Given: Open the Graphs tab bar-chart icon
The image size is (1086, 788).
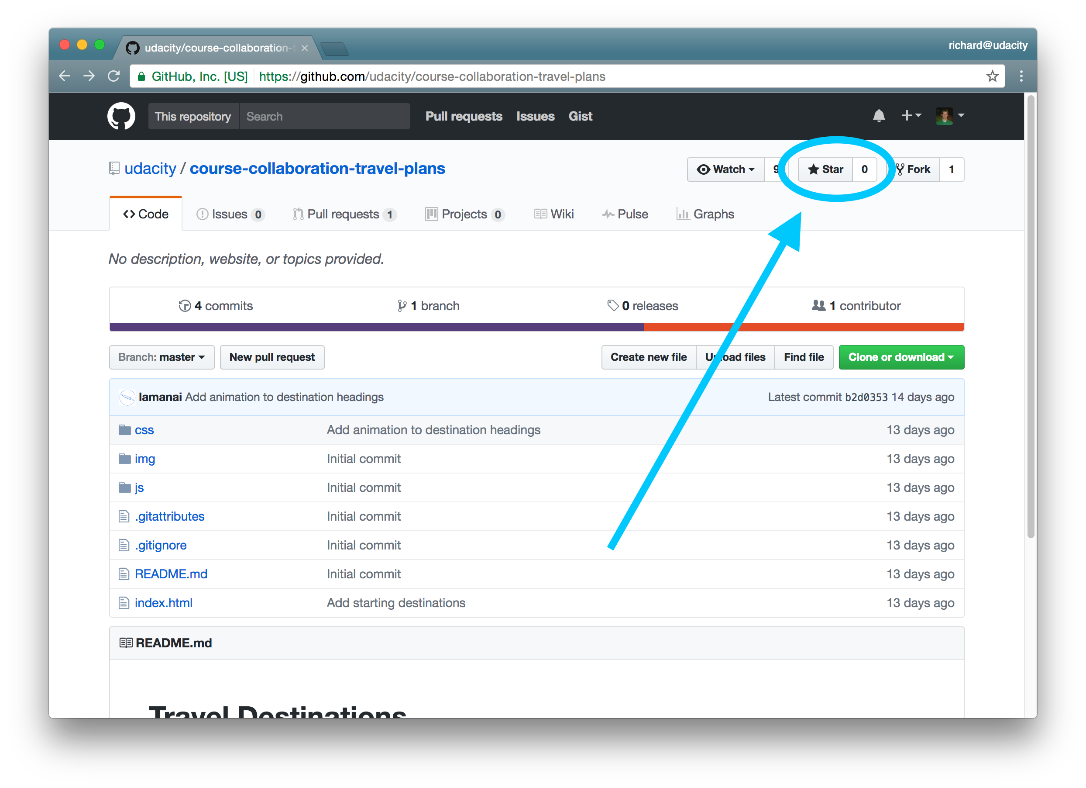Looking at the screenshot, I should coord(684,214).
